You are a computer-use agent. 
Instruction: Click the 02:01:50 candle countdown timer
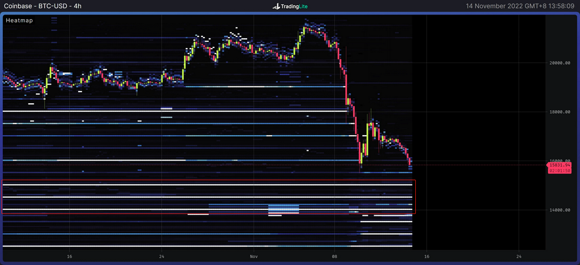click(x=561, y=172)
